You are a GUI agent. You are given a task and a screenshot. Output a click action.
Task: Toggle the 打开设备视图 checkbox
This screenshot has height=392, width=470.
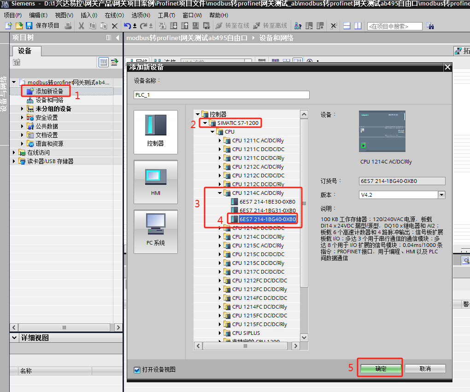tap(137, 370)
